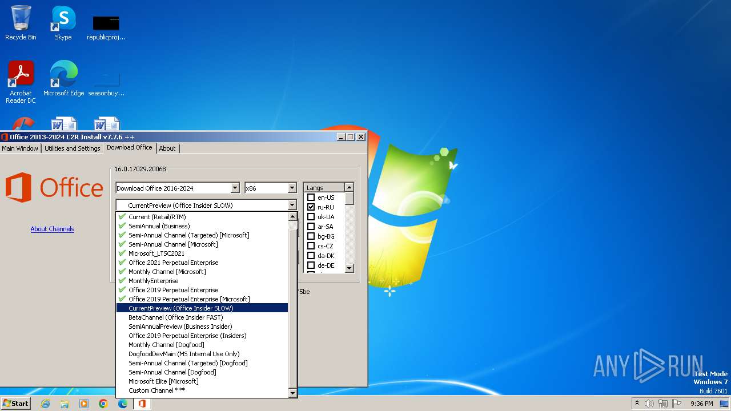Choose Microsoft Elite [Microsoft] channel
The image size is (731, 411).
click(x=202, y=381)
